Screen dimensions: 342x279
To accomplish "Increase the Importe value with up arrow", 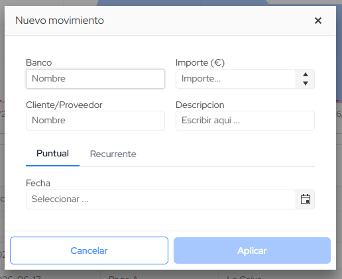I will [x=306, y=74].
